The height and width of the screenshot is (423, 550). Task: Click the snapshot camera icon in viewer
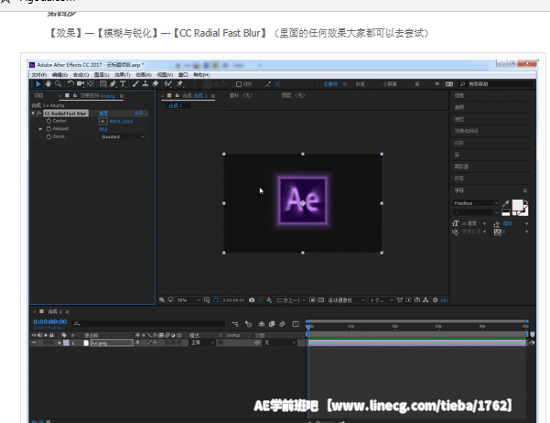252,300
